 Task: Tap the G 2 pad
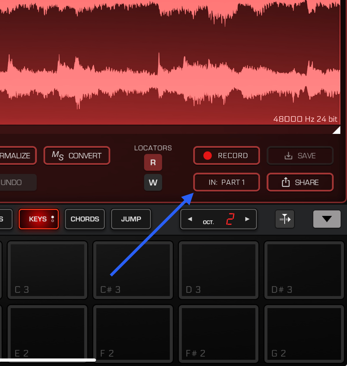tap(304, 334)
